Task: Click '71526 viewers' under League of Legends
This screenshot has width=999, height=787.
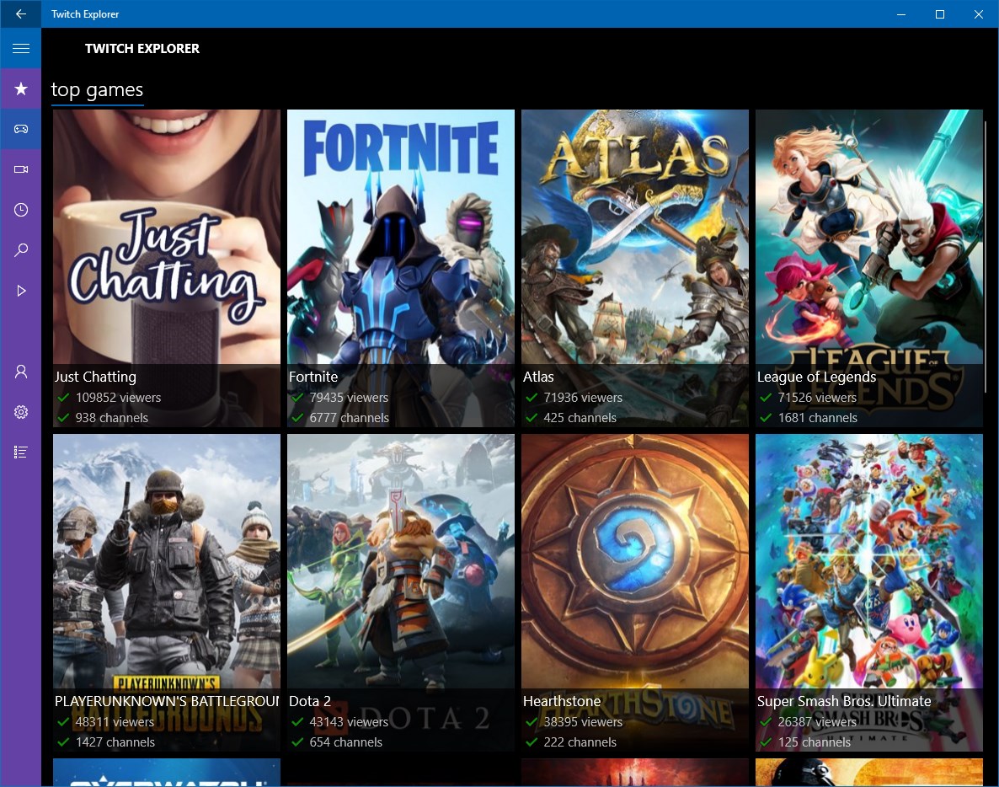Action: tap(817, 398)
